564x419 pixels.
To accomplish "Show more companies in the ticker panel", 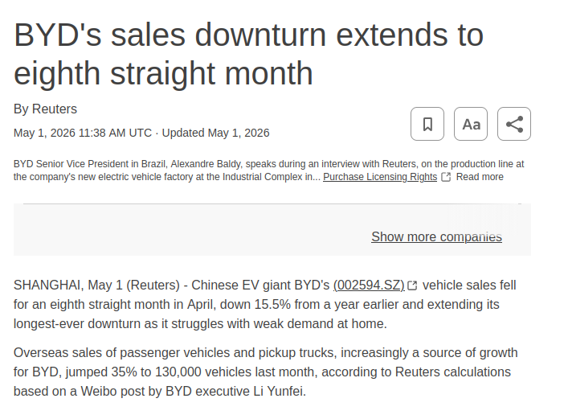I will click(437, 237).
